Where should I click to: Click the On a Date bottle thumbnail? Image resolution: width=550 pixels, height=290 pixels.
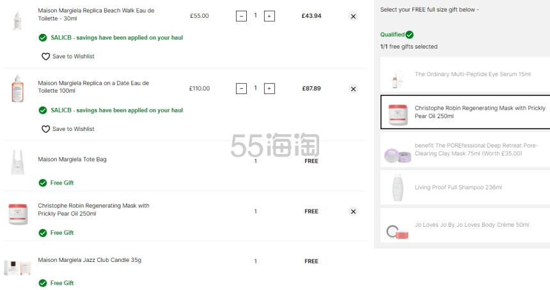point(17,89)
